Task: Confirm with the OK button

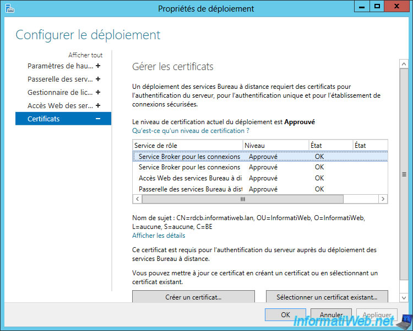Action: [285, 314]
